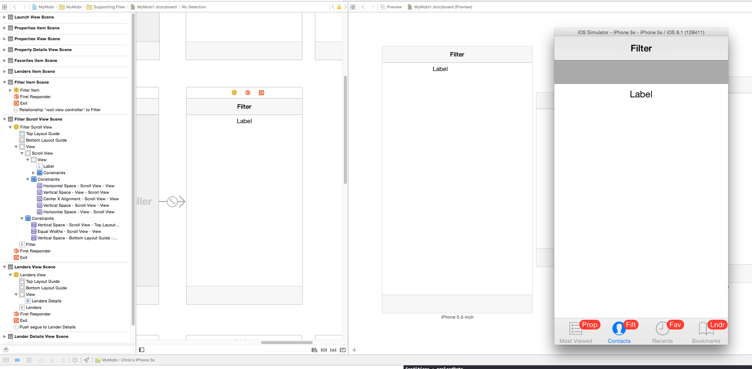Open Debug View Hierarchy button
This screenshot has width=752, height=369.
pos(75,360)
